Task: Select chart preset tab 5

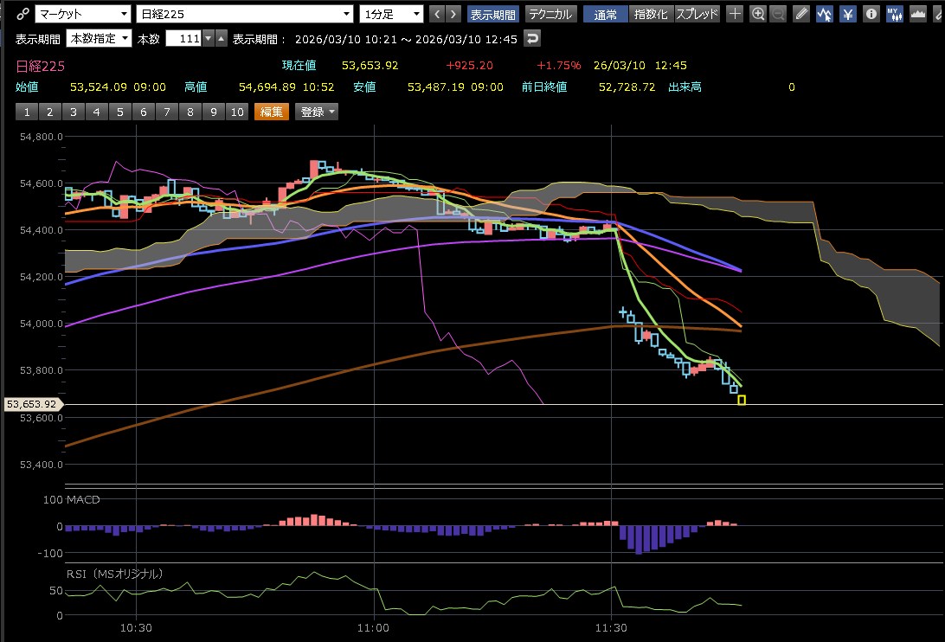Action: [x=120, y=112]
